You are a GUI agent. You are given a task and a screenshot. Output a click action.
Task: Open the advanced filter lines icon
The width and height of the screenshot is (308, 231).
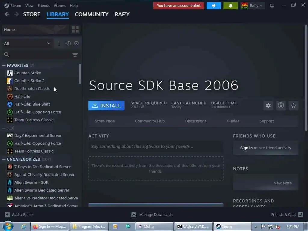coord(75,55)
